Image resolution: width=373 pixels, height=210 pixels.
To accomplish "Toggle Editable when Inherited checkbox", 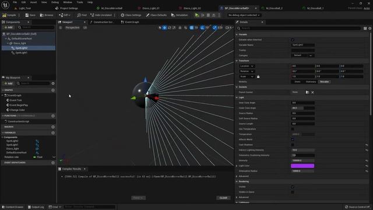I will (x=293, y=40).
